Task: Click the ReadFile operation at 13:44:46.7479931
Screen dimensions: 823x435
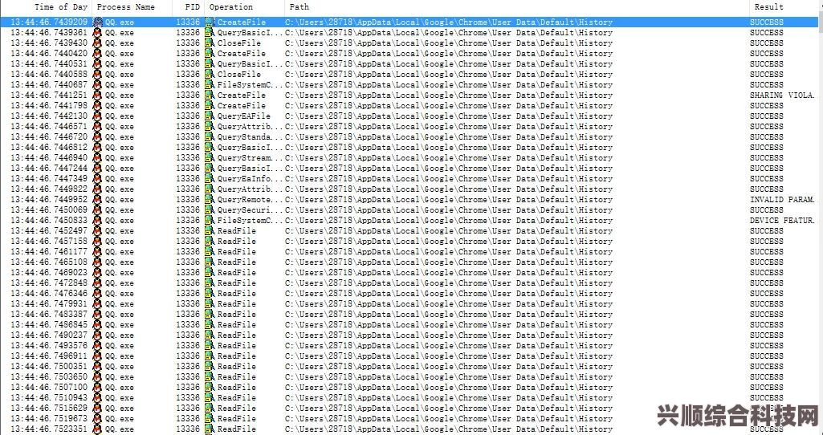Action: point(237,304)
